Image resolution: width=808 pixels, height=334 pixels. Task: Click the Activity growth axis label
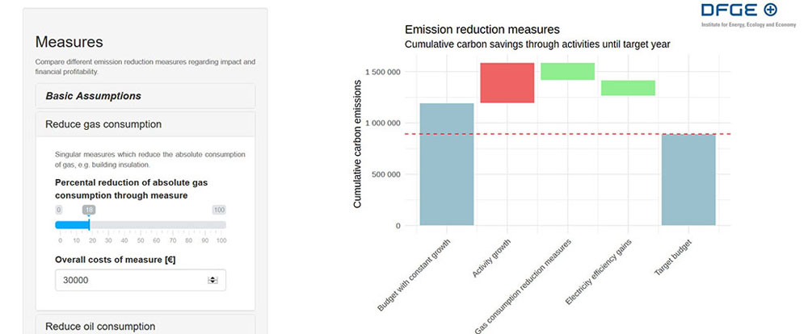[x=492, y=258]
